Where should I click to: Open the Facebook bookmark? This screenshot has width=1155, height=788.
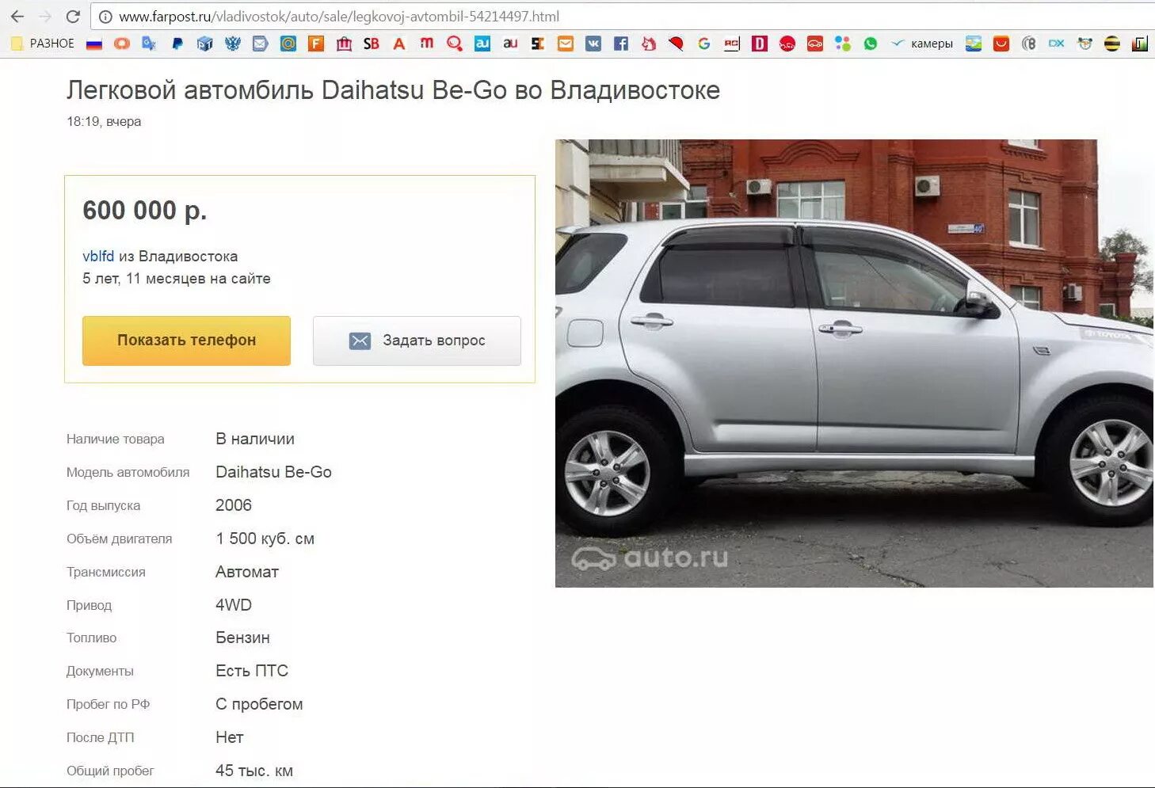(621, 44)
